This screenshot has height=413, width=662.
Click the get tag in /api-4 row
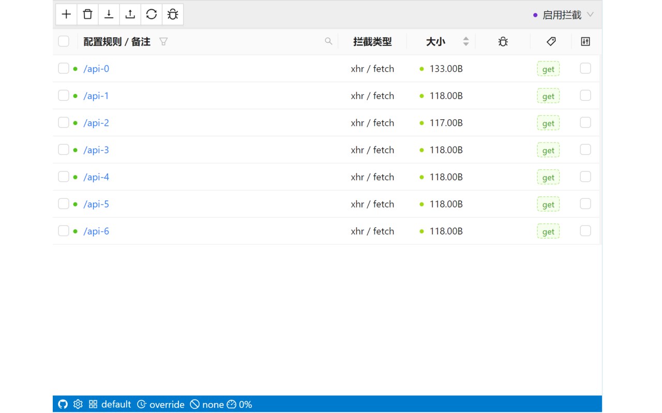(548, 178)
